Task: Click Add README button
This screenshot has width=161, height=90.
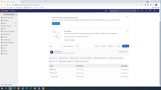Action: (x=64, y=58)
